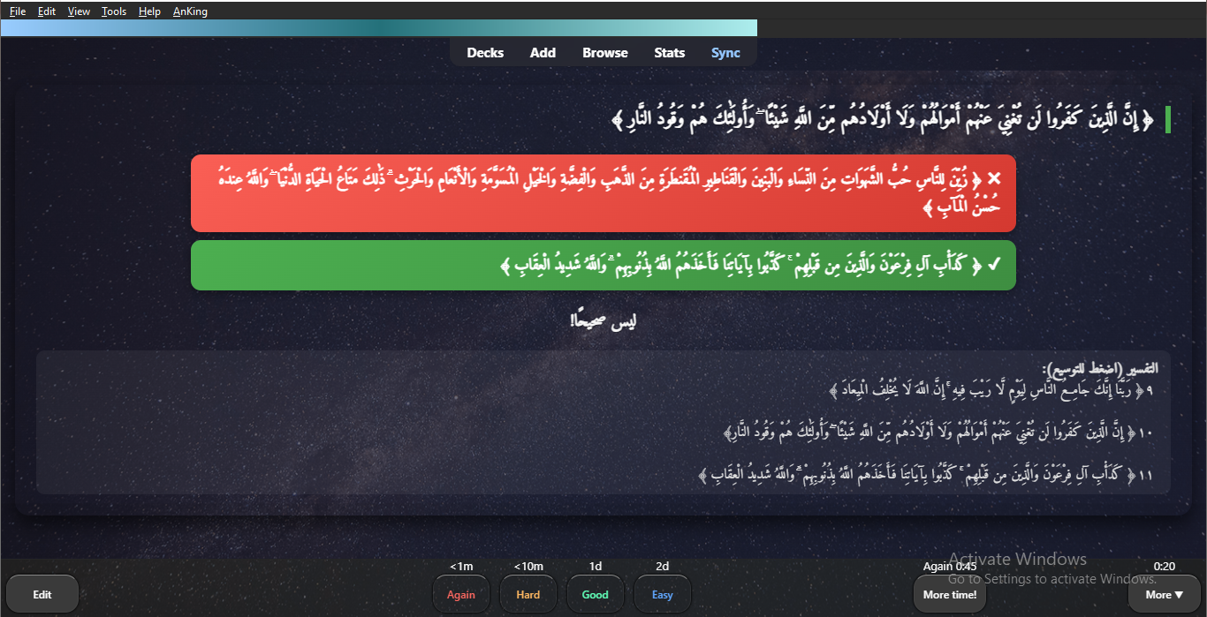1207x617 pixels.
Task: Open the File menu
Action: coord(18,11)
